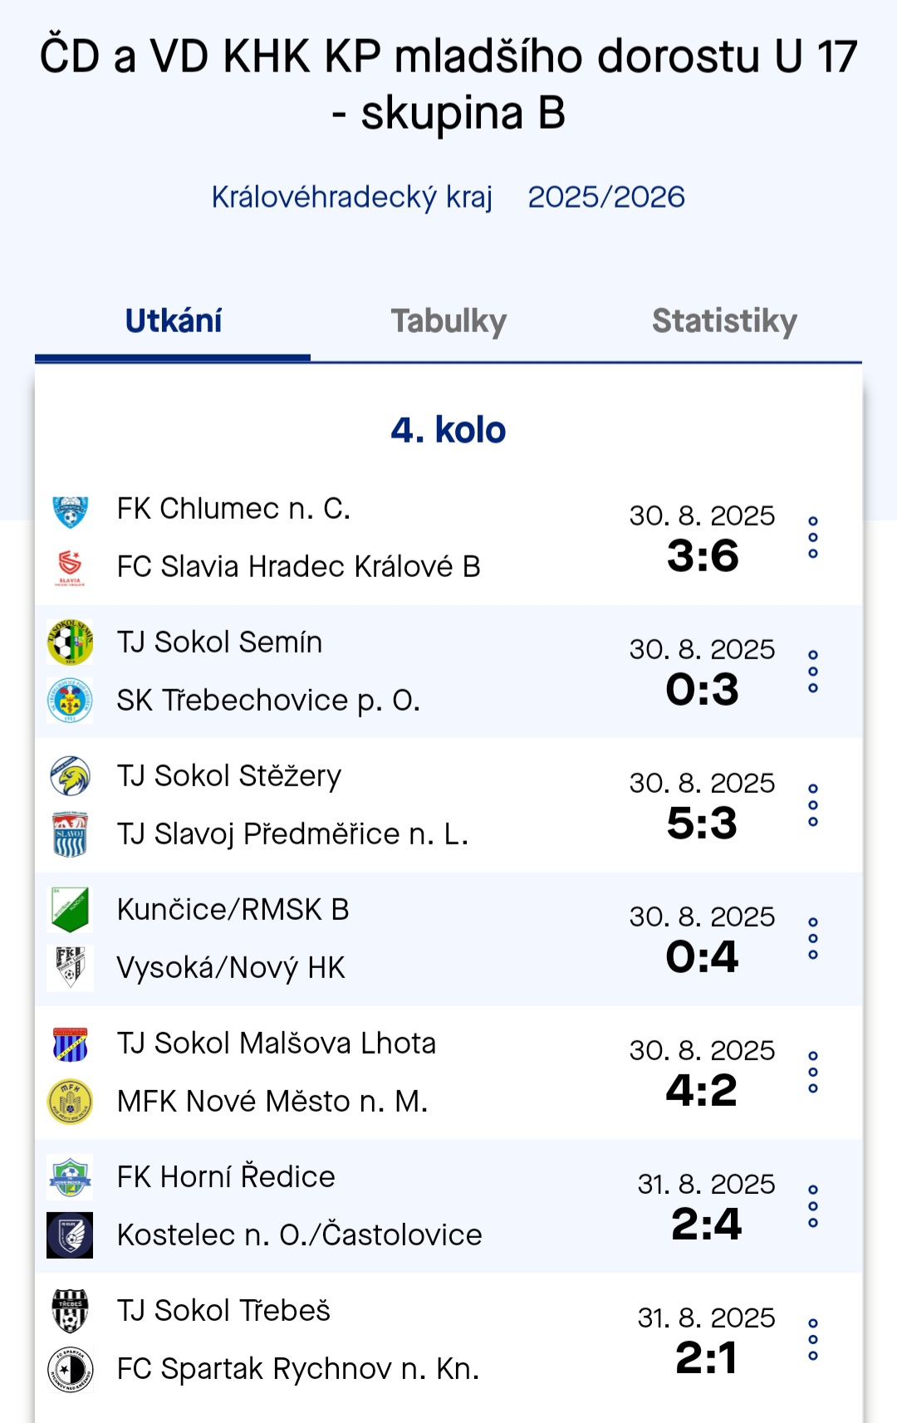Expand three-dot menu for Semín vs Třebechovice match
897x1423 pixels.
pos(813,672)
